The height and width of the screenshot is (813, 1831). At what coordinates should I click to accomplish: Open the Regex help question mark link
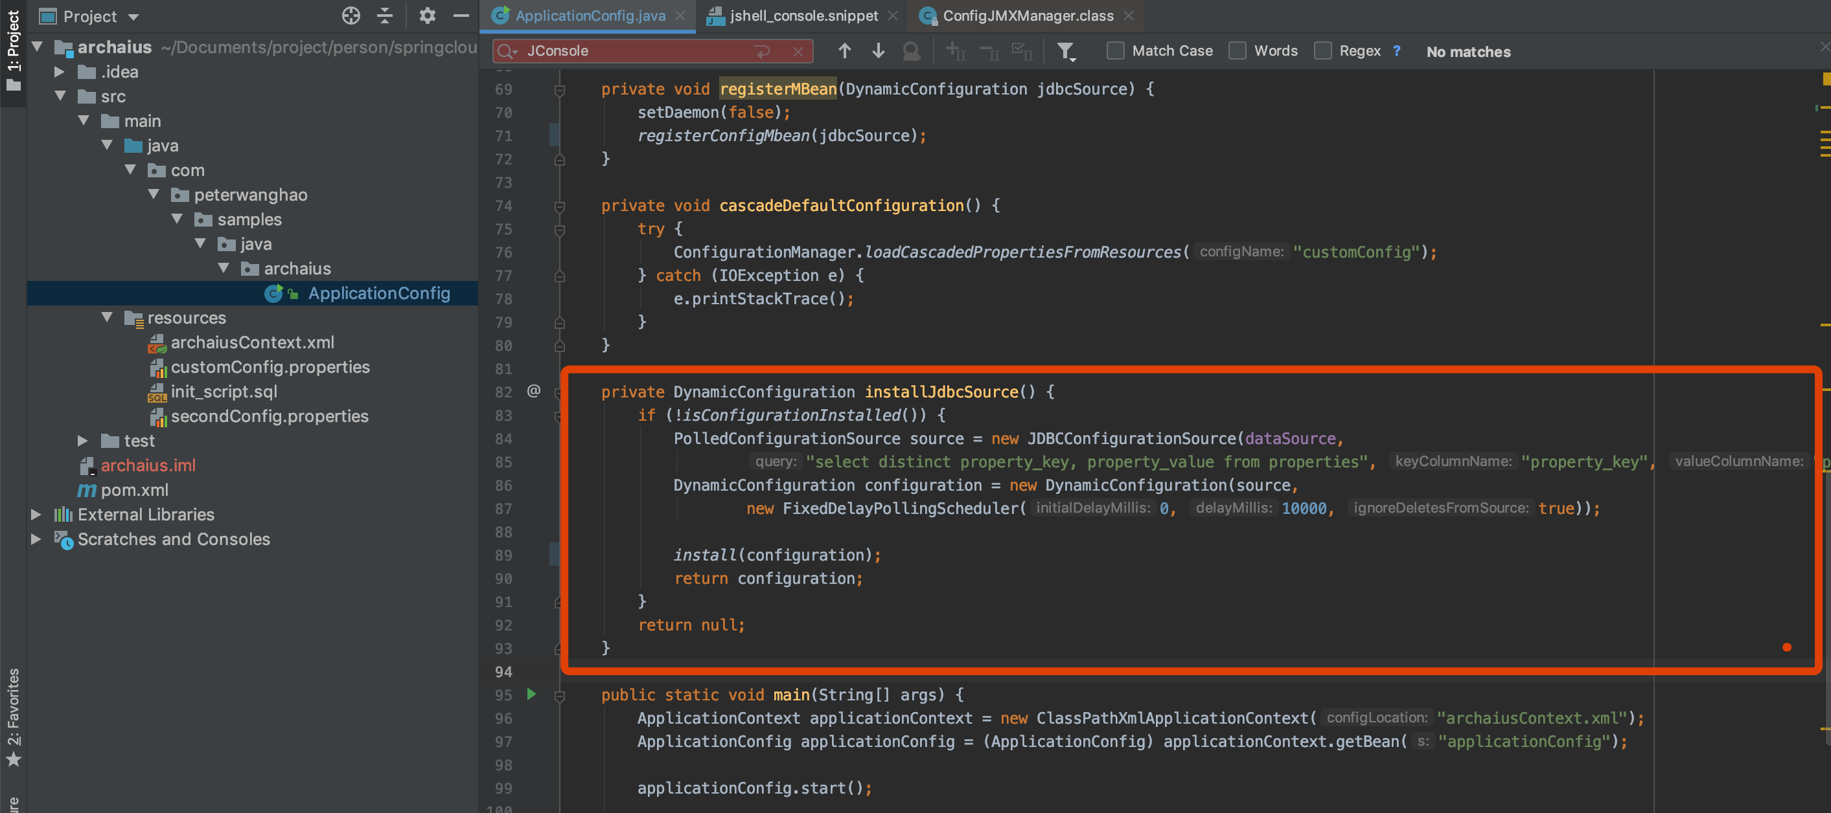coord(1397,51)
